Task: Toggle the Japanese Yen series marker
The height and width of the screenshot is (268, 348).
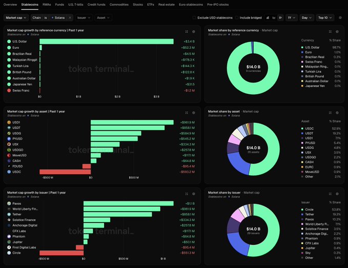Action: [x=9, y=85]
